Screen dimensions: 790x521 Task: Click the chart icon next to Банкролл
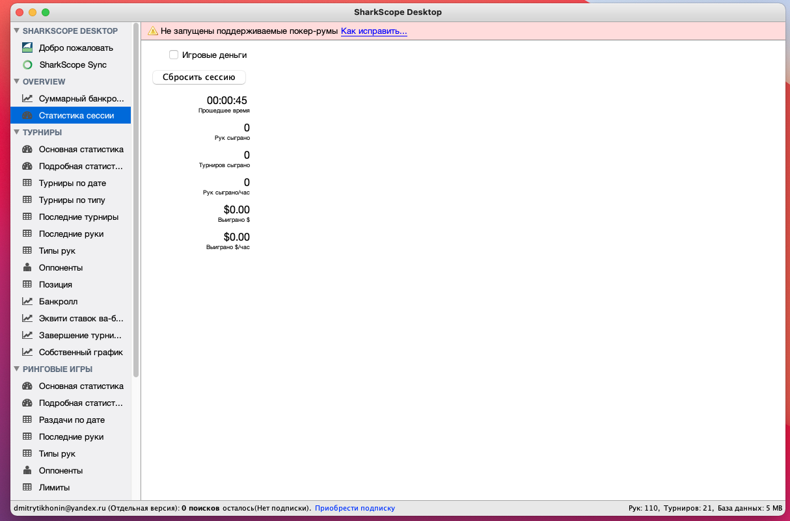tap(27, 301)
